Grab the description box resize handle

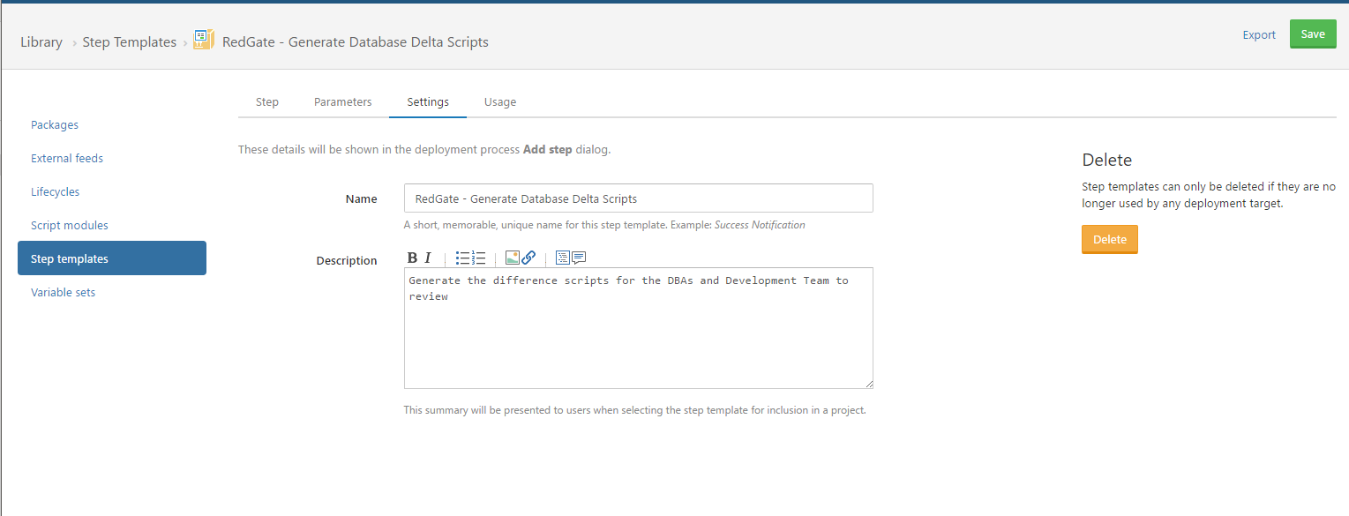tap(868, 384)
